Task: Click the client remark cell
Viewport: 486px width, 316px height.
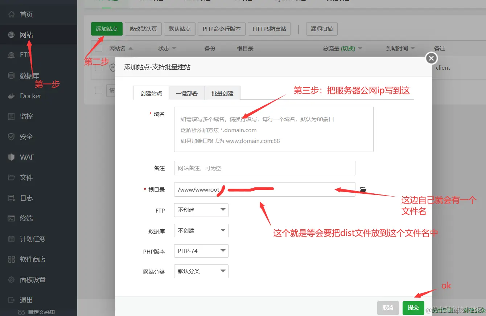Action: tap(443, 67)
